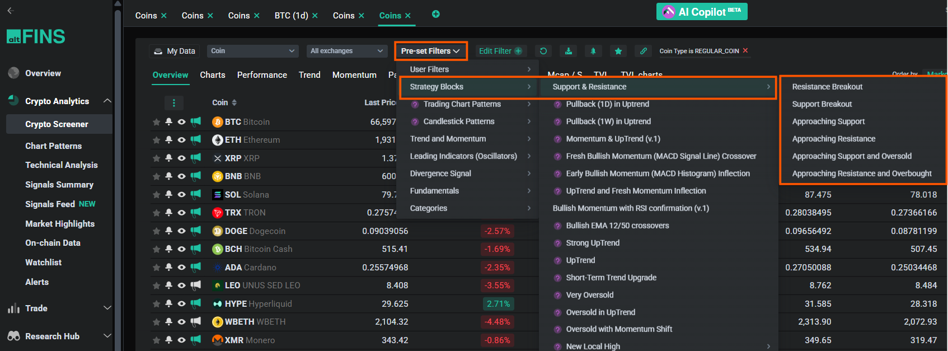Add a new tab with the plus icon
This screenshot has width=948, height=351.
[435, 15]
